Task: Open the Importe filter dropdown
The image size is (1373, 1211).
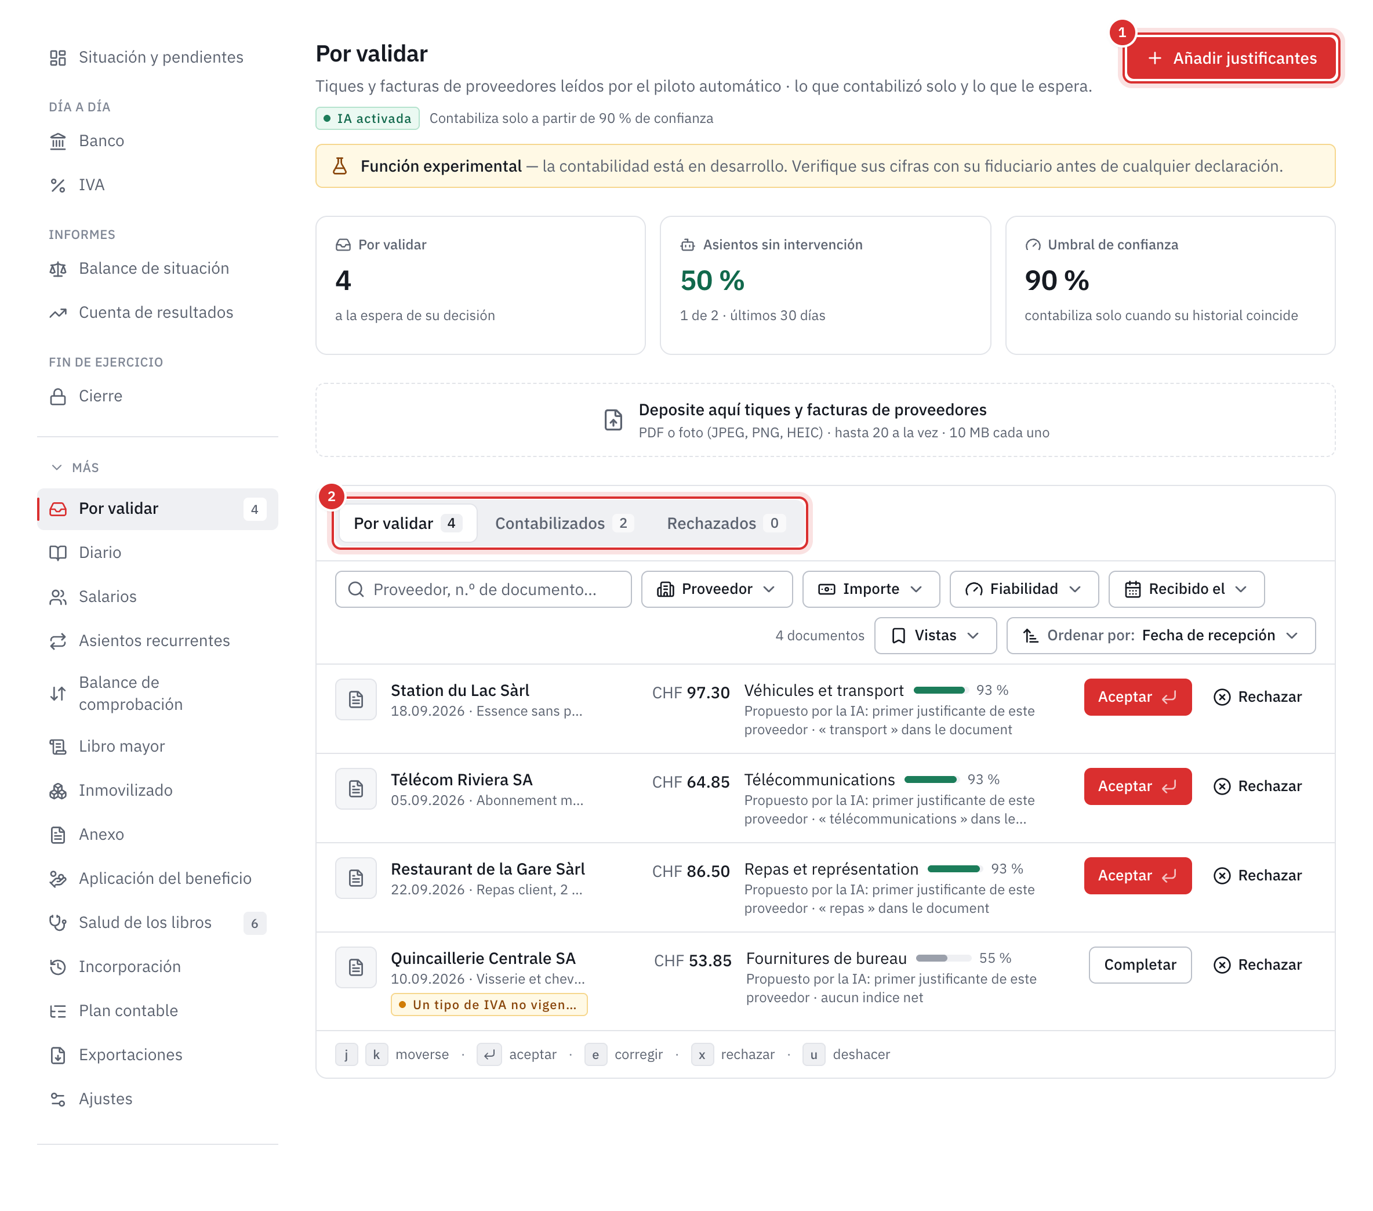Action: pyautogui.click(x=870, y=589)
